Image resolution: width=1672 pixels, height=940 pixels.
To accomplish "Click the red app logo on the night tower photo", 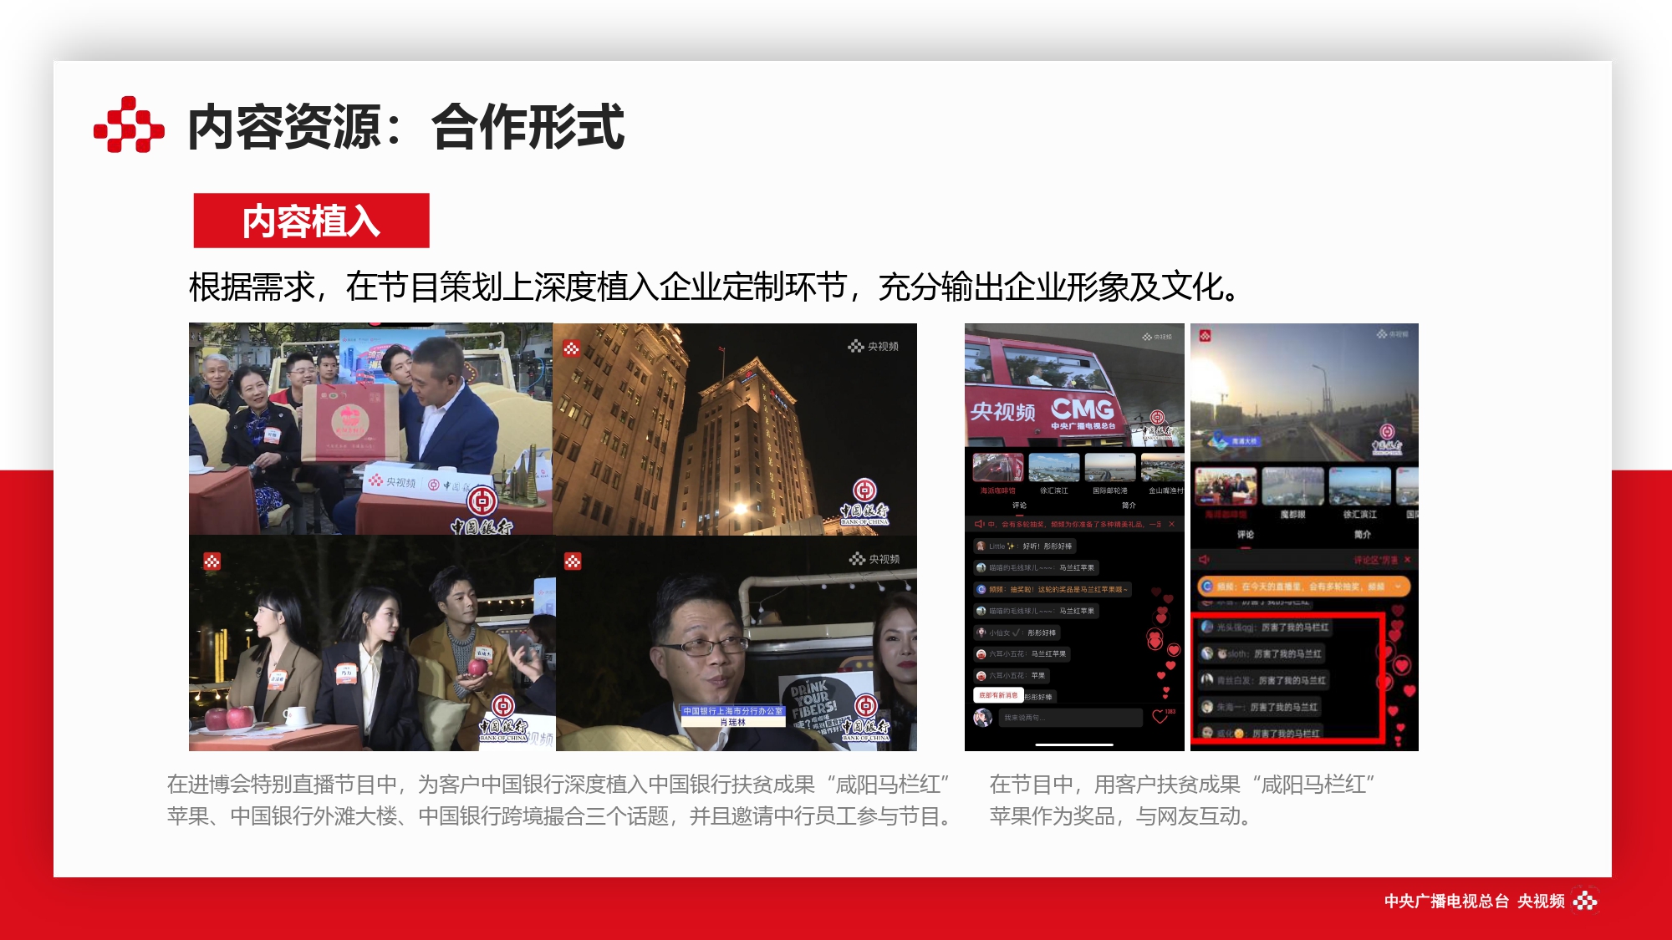I will [x=572, y=348].
